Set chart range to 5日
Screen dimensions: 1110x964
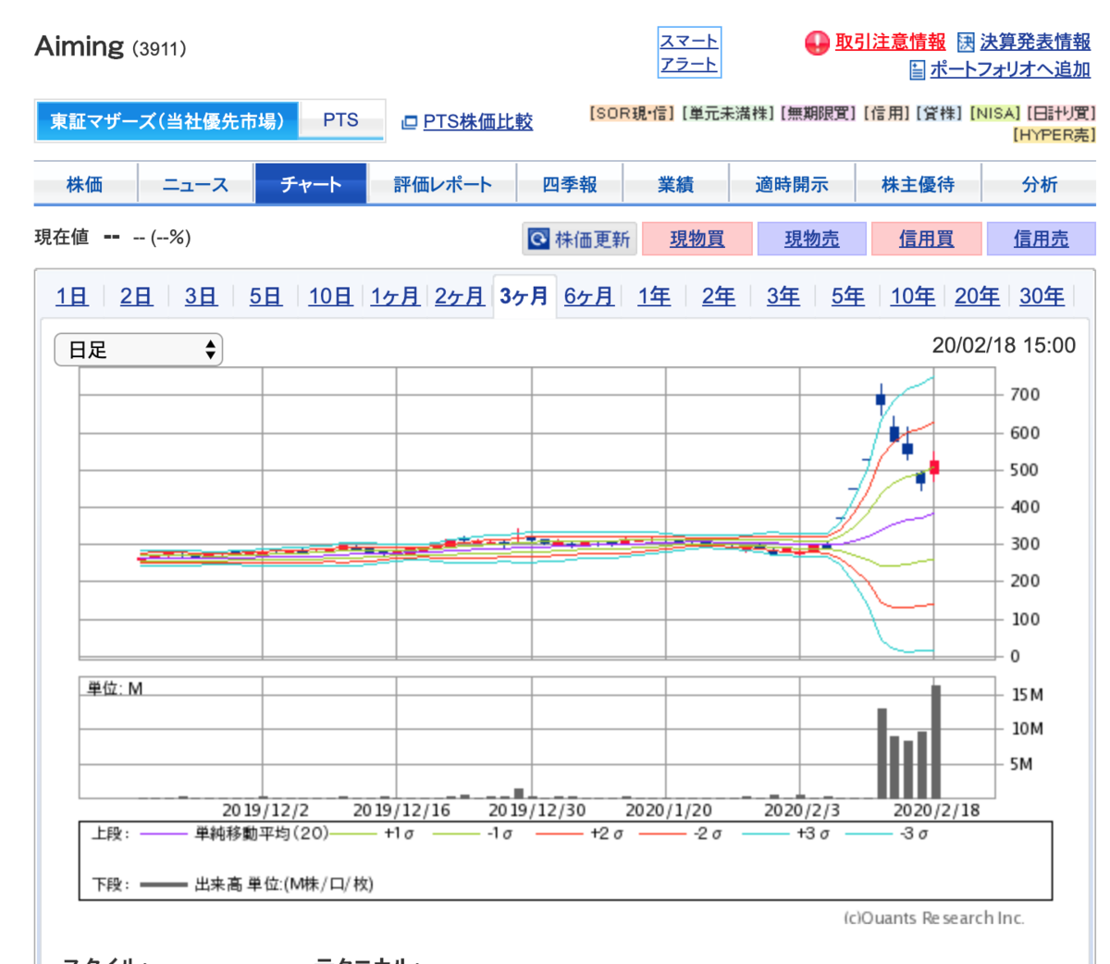(x=265, y=296)
